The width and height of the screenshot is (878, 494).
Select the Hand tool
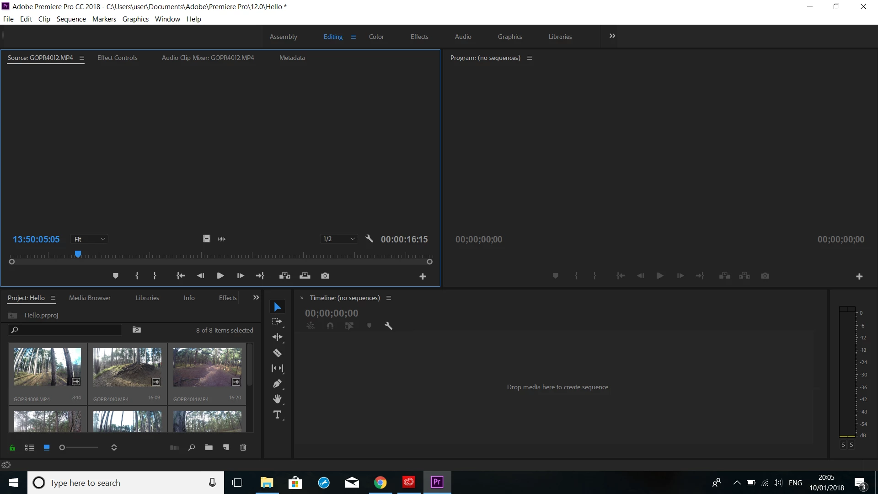tap(277, 399)
